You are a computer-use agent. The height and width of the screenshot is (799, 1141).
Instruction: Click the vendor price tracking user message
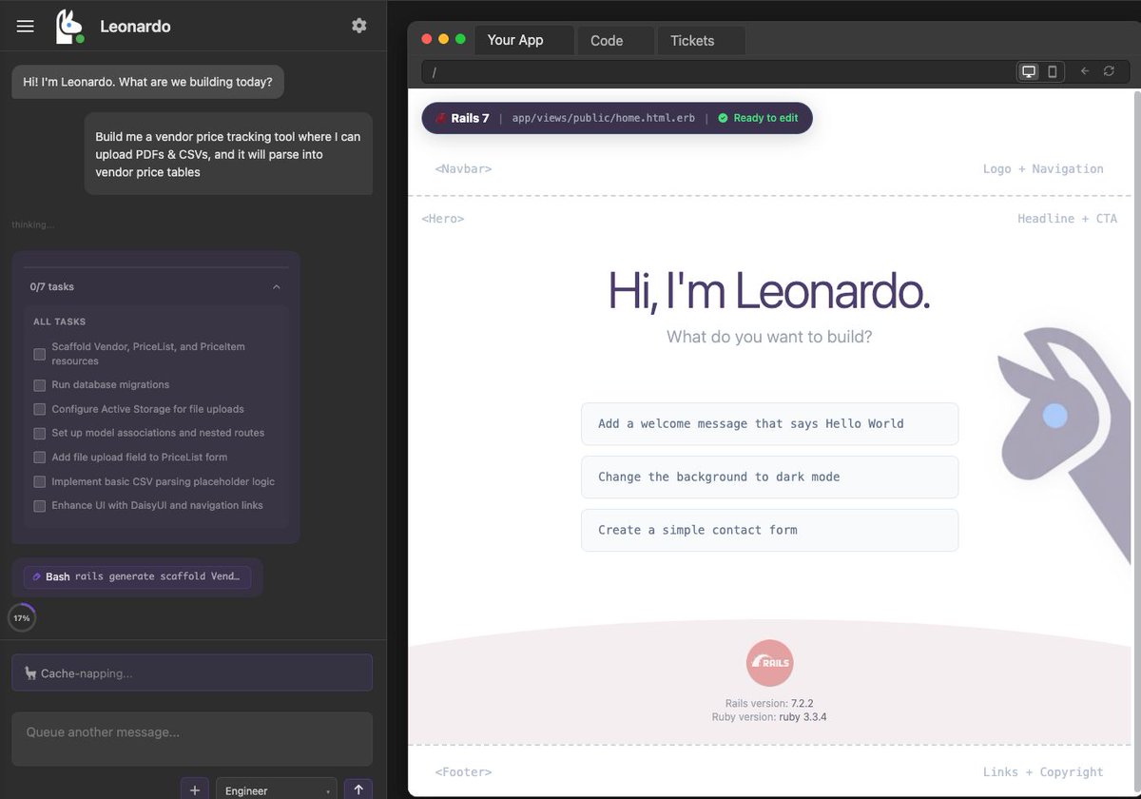point(228,154)
